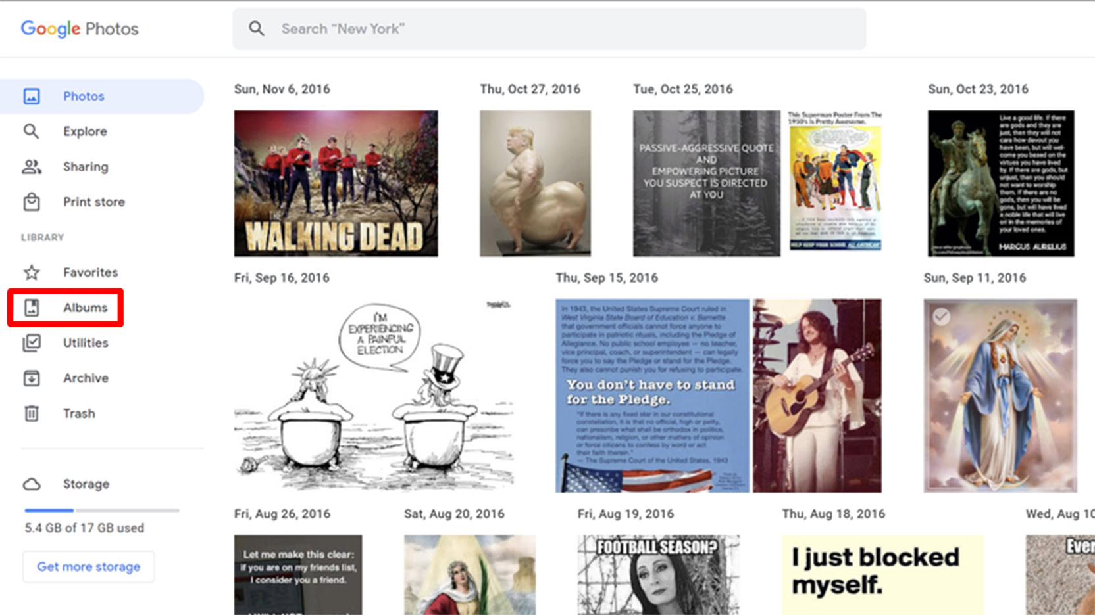Viewport: 1095px width, 615px height.
Task: Click the Storage cloud icon
Action: (31, 484)
